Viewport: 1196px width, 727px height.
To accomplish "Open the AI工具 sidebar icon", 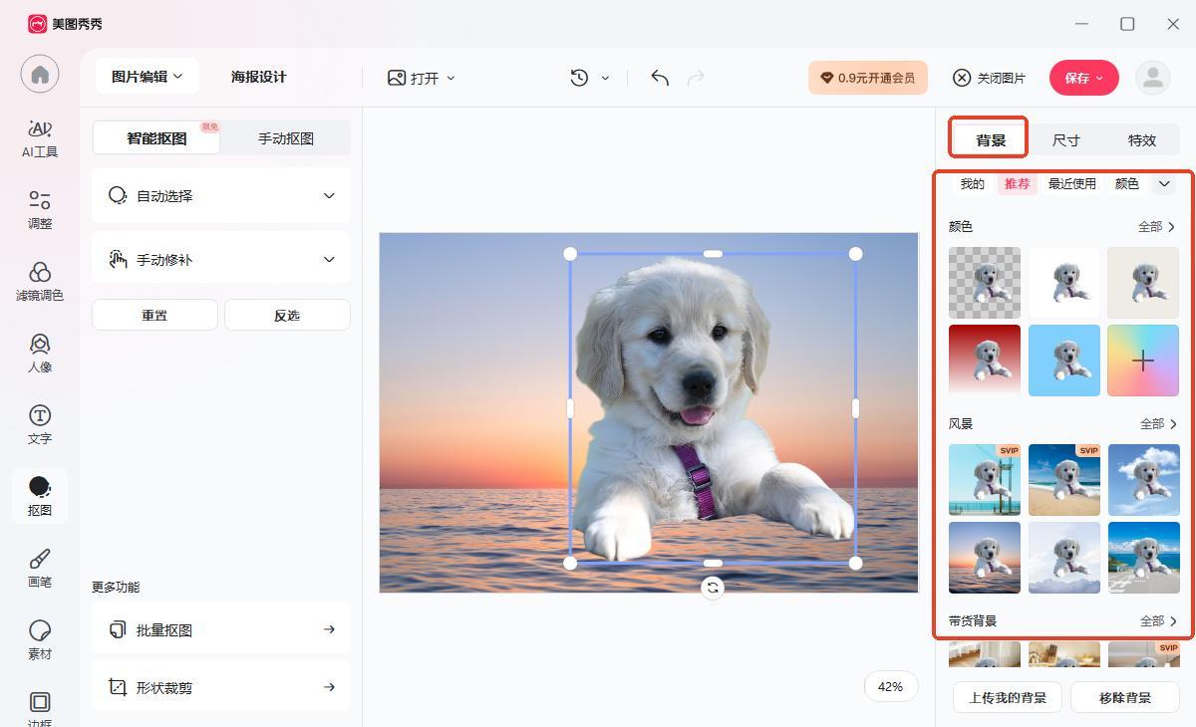I will coord(40,138).
